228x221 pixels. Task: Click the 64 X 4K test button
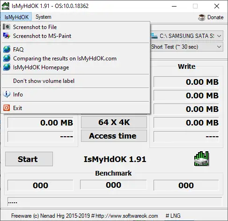click(114, 122)
